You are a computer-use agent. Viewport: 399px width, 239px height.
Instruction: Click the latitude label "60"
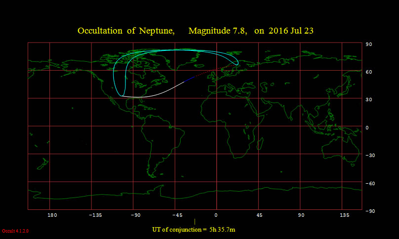[x=369, y=72]
